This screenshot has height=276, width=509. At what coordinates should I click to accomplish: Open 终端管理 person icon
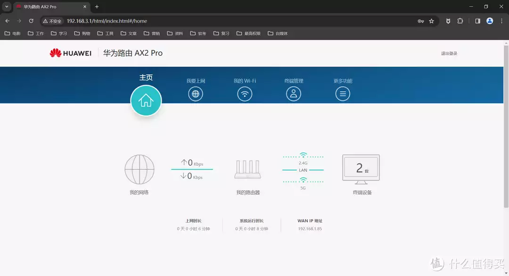click(x=294, y=94)
